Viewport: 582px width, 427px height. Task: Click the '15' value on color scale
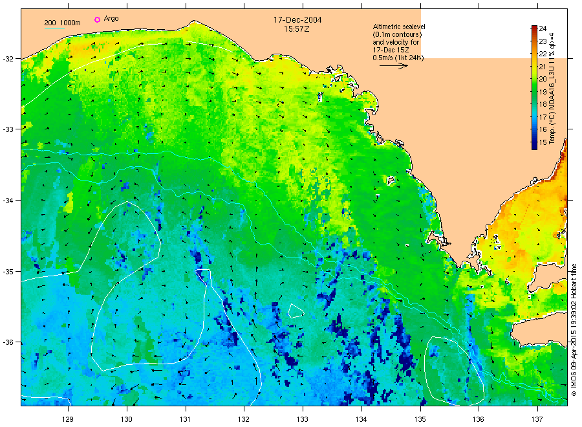click(543, 142)
